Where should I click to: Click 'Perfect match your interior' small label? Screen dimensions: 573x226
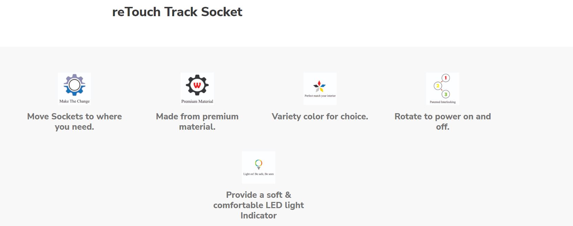coord(320,96)
